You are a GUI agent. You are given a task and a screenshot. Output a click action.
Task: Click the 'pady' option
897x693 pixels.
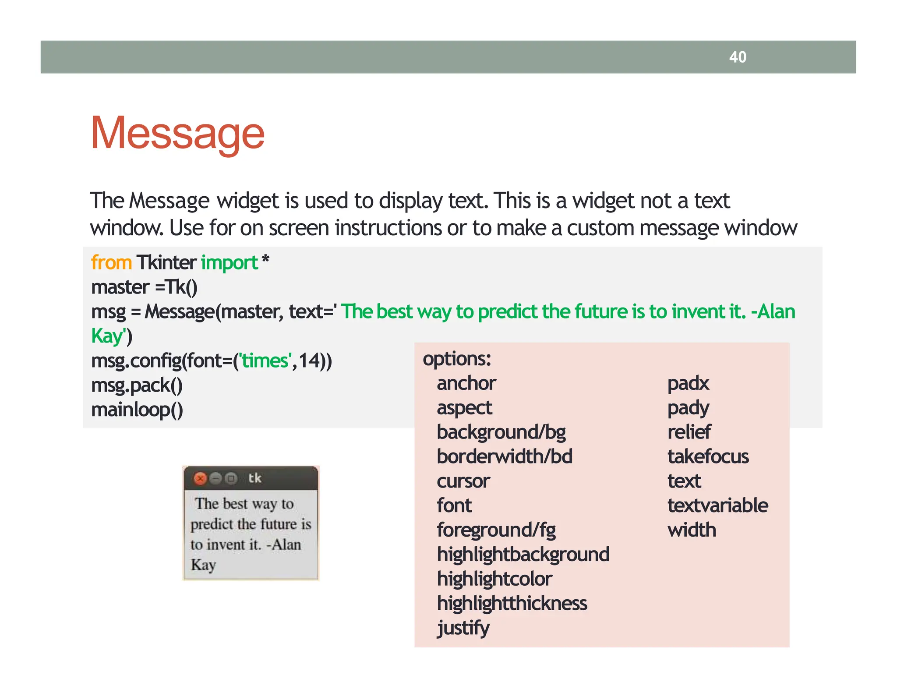(x=688, y=409)
